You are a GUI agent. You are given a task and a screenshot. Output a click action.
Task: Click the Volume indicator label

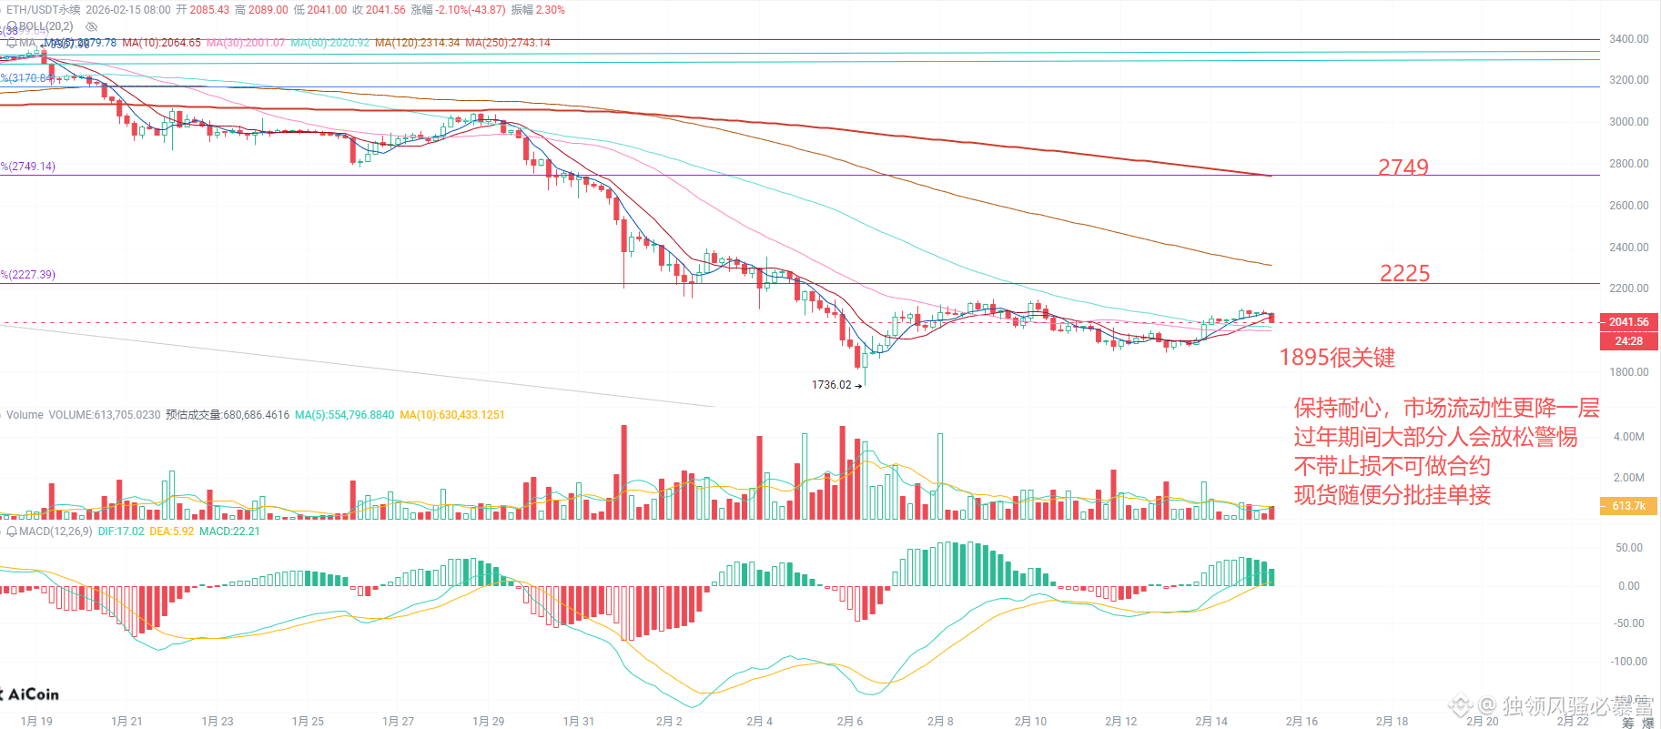tap(25, 415)
